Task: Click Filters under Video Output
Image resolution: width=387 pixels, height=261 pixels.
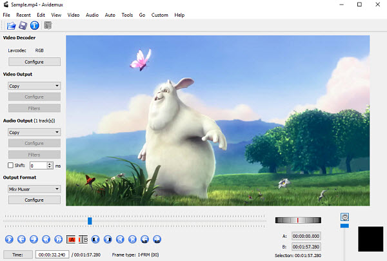Action: 34,108
